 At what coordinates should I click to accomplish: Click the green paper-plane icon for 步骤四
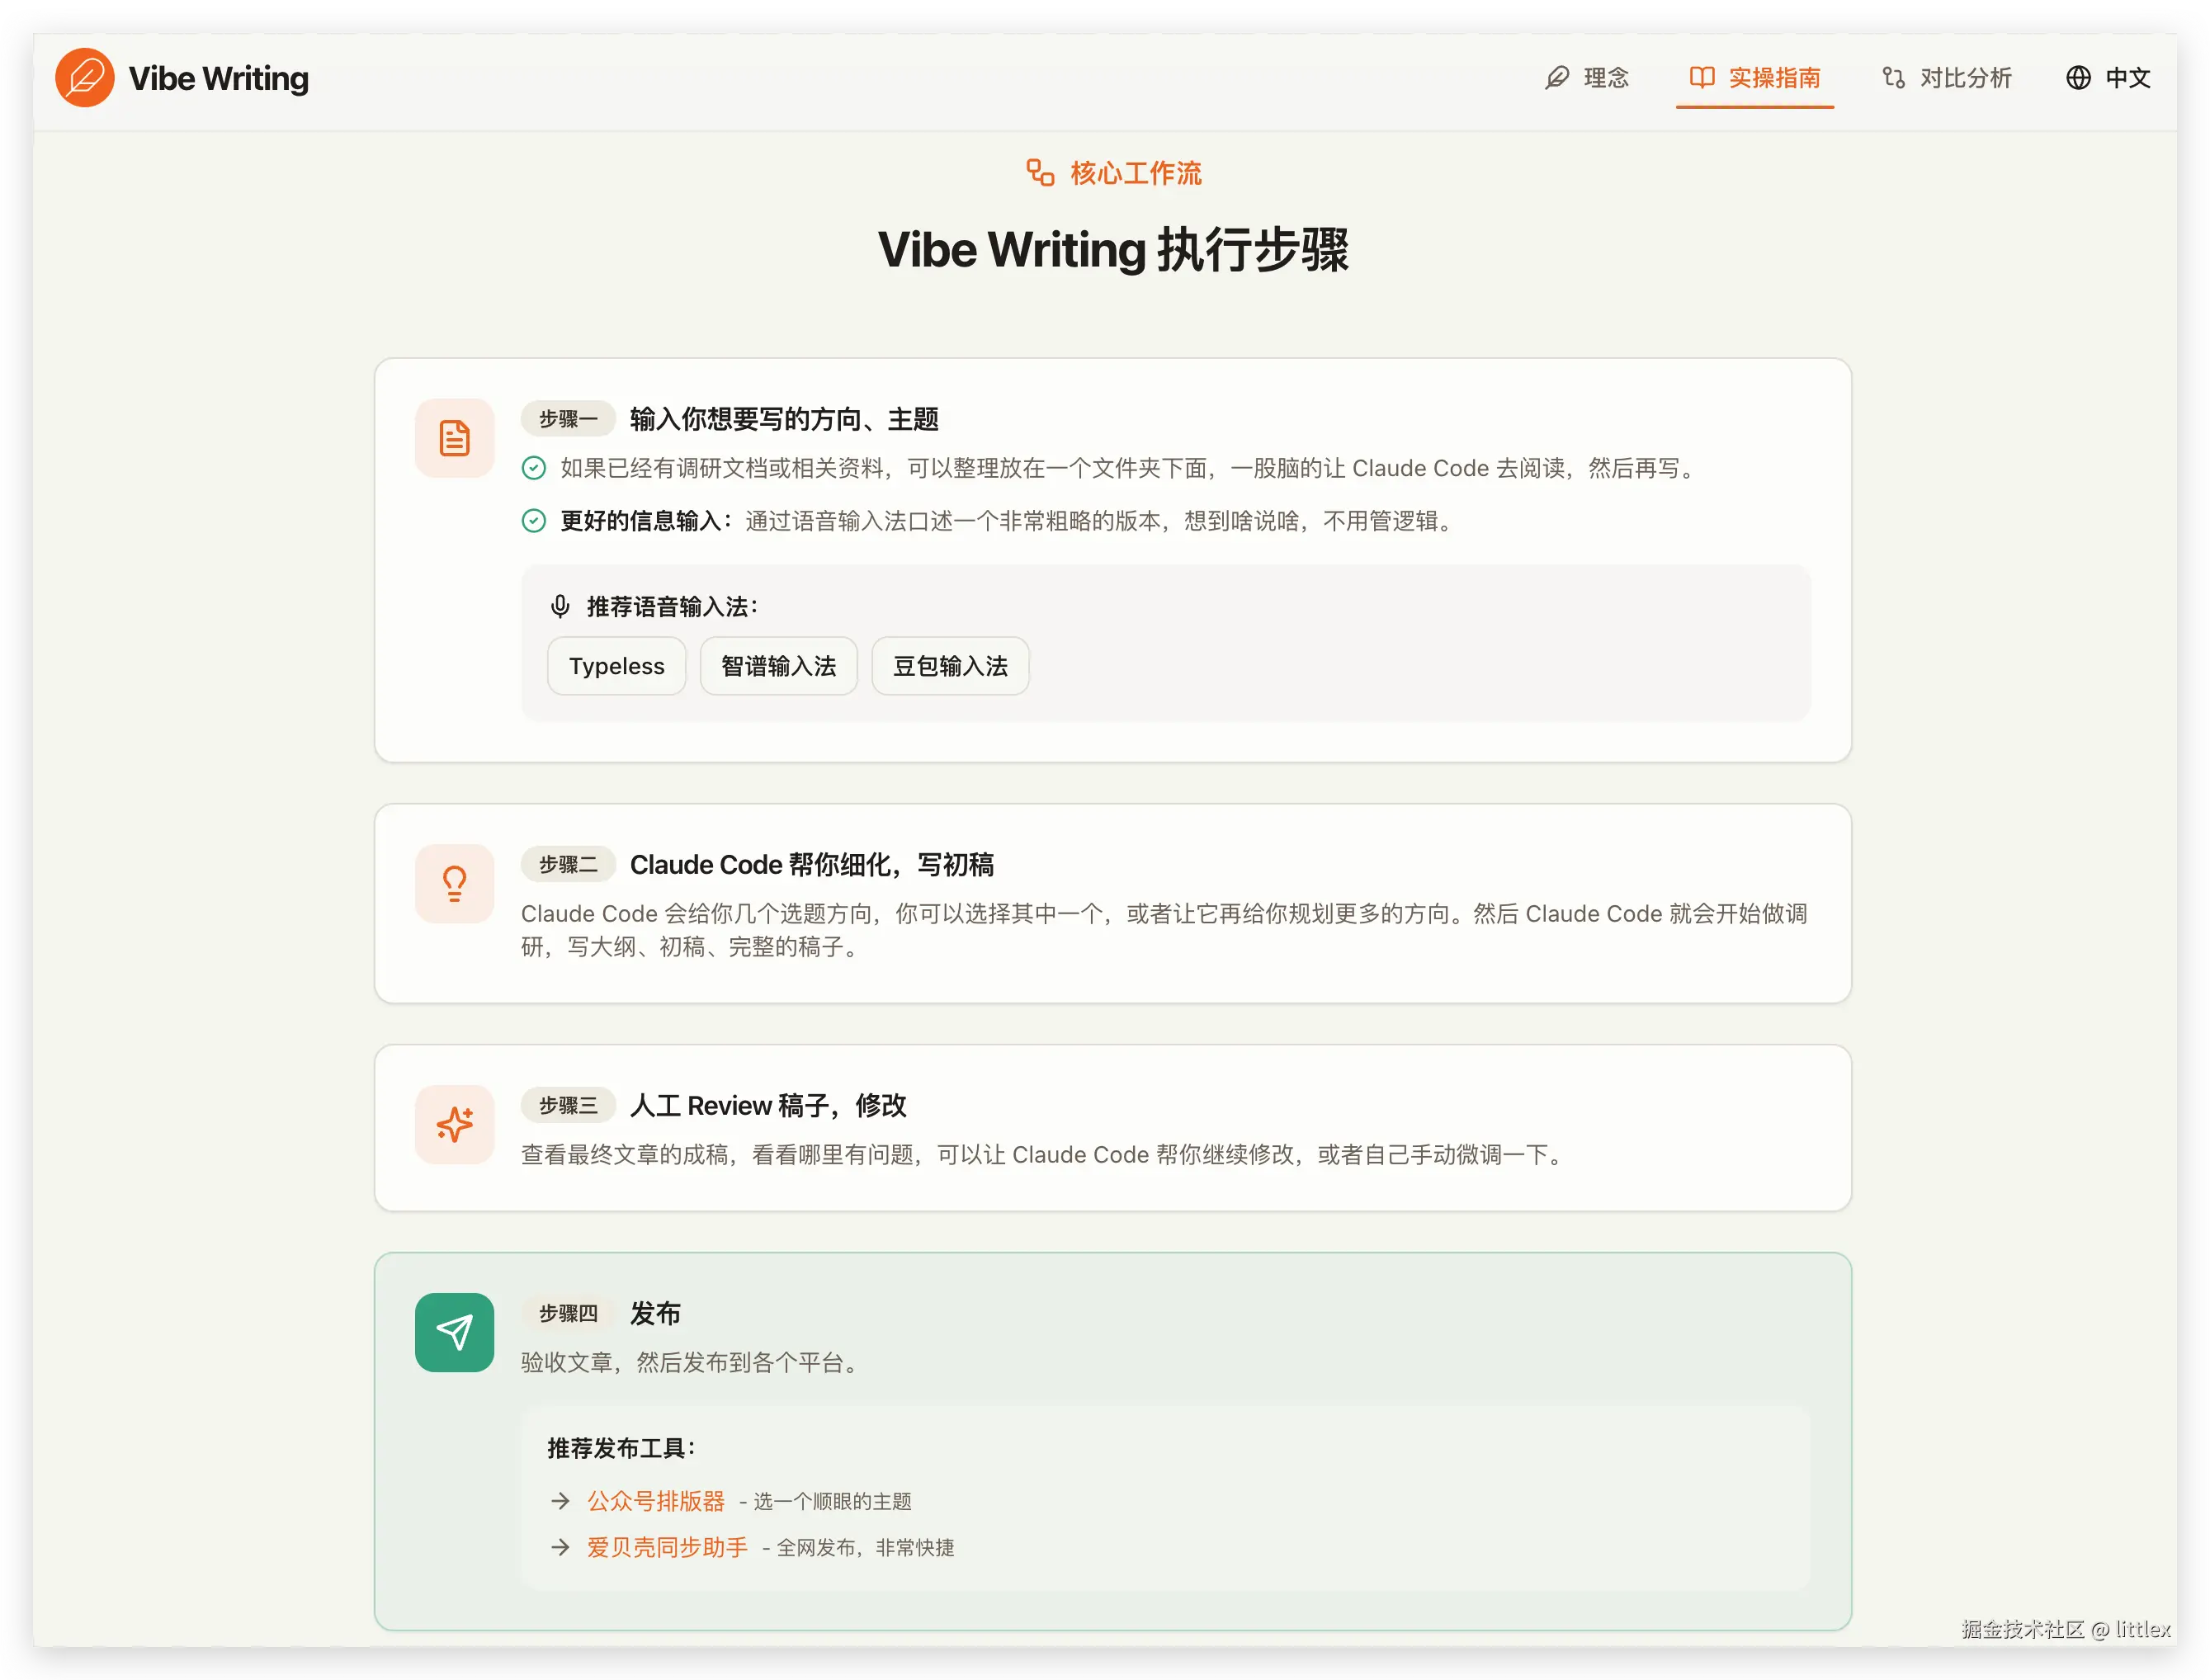[454, 1332]
